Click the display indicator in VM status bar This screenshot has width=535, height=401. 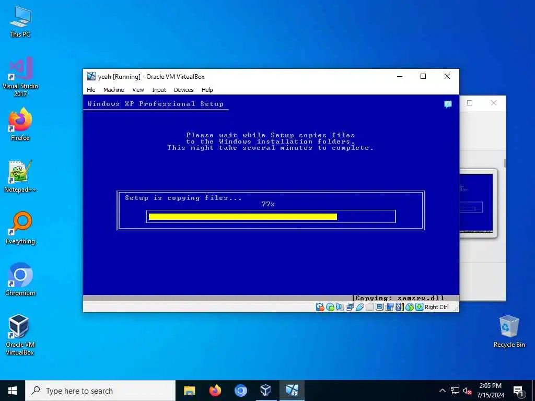pos(380,307)
